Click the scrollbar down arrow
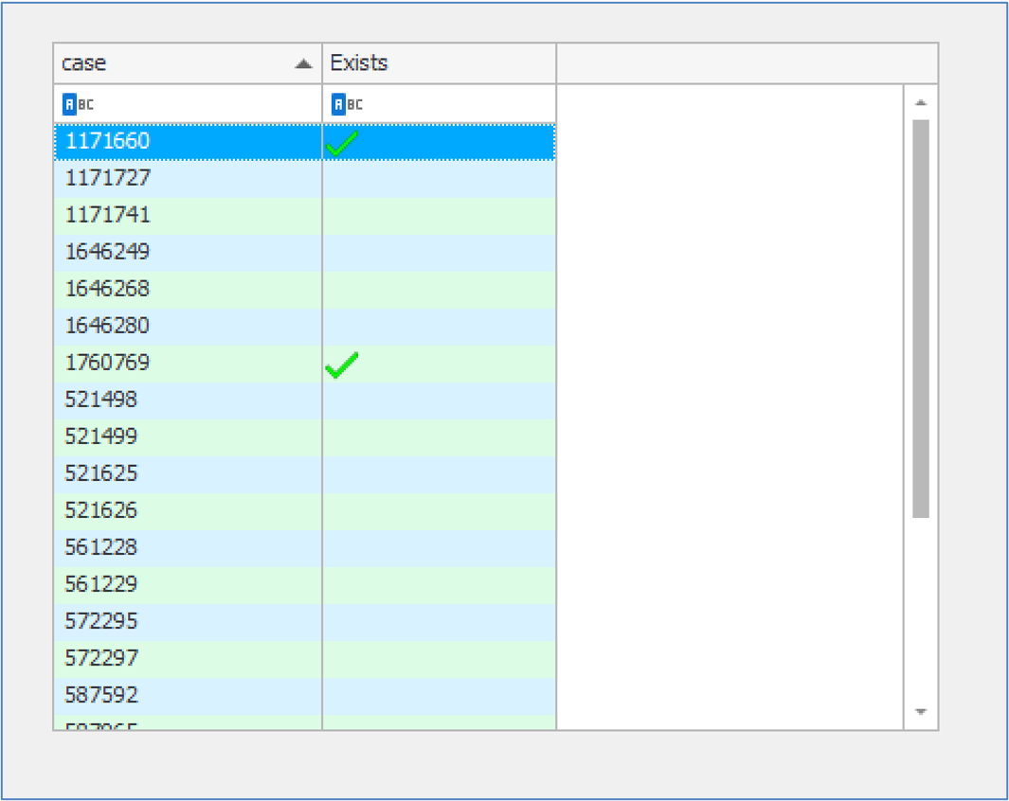The height and width of the screenshot is (801, 1009). click(920, 711)
